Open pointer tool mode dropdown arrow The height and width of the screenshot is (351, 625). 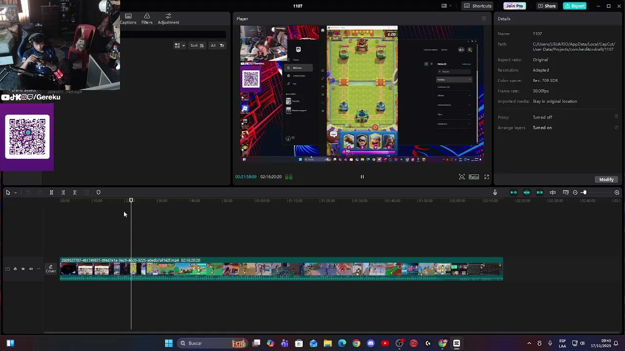click(15, 193)
